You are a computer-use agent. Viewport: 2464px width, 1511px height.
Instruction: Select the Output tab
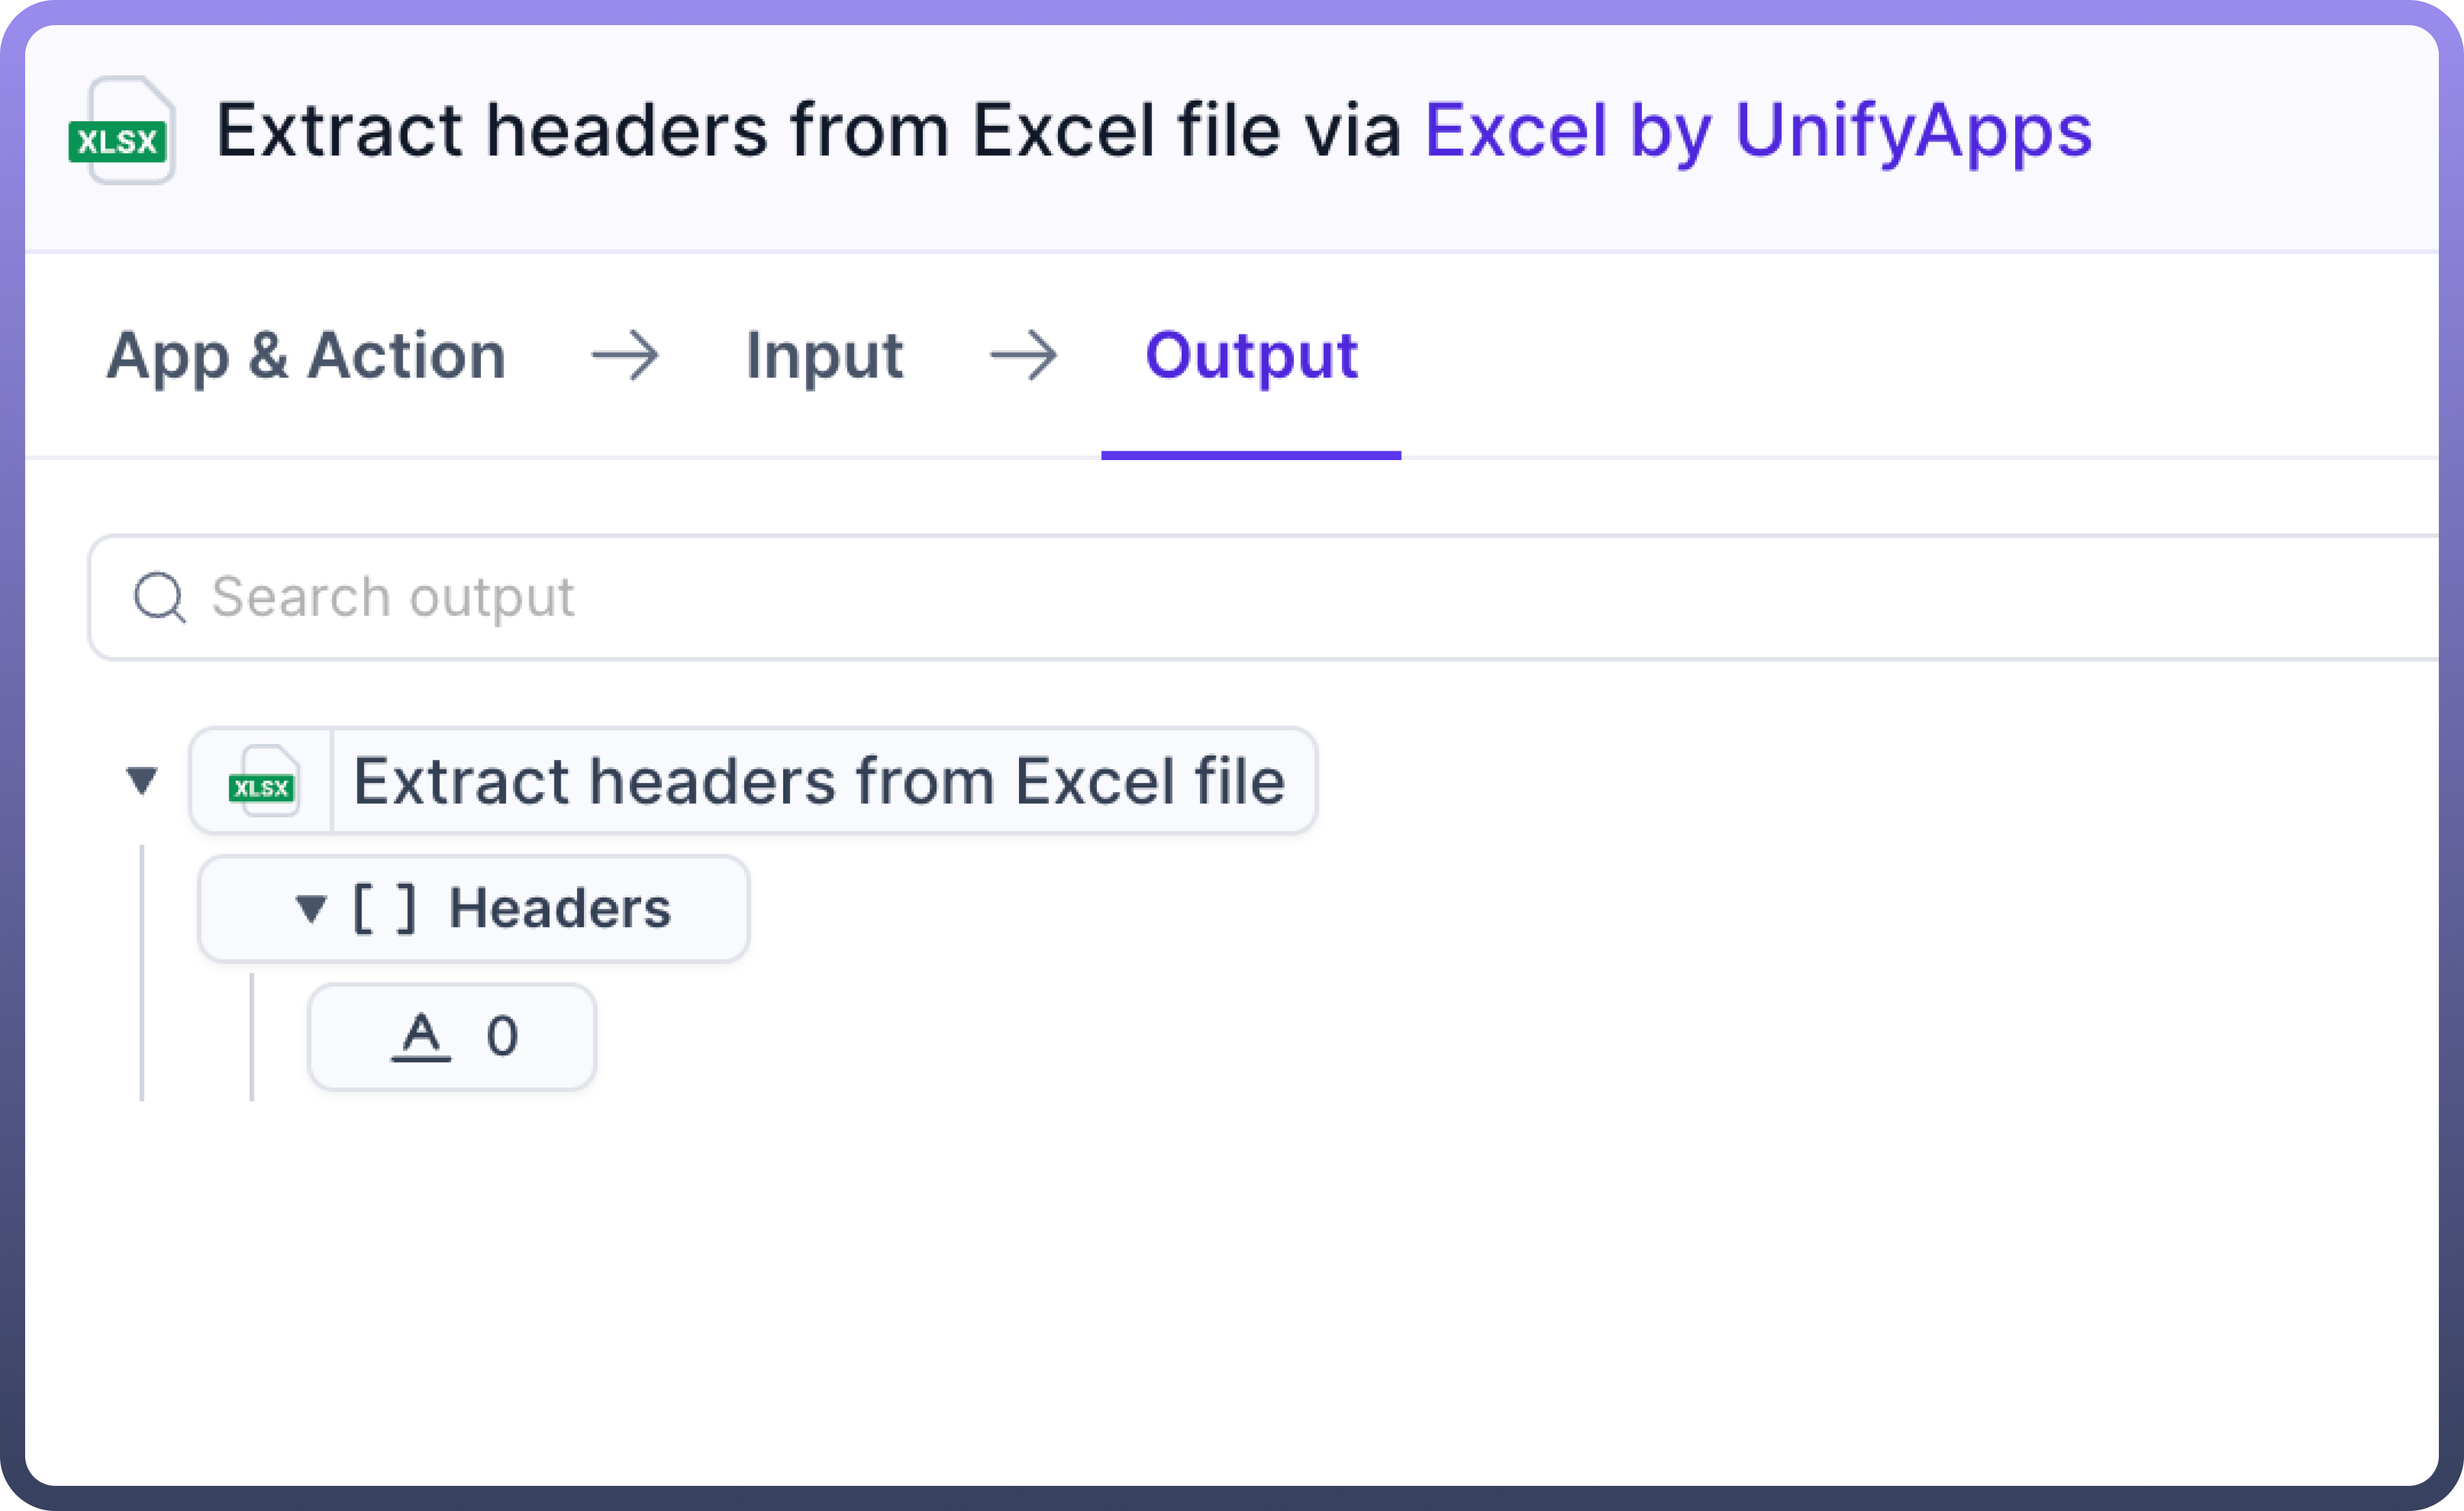[x=1250, y=356]
